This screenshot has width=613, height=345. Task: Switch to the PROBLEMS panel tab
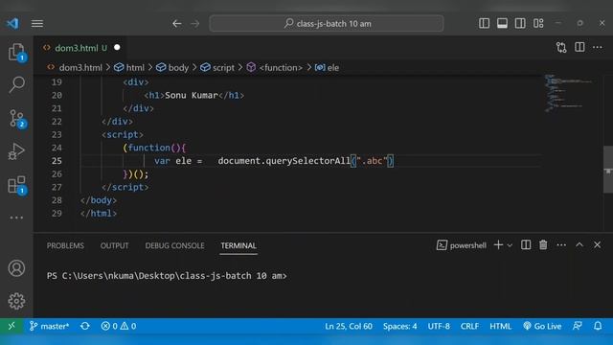point(65,245)
